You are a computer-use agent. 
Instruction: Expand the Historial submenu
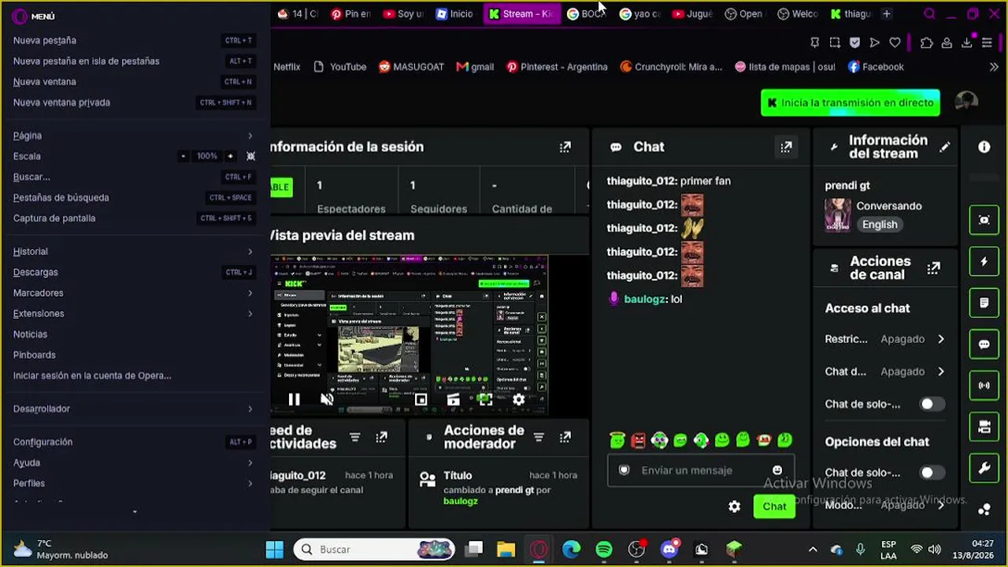point(134,251)
